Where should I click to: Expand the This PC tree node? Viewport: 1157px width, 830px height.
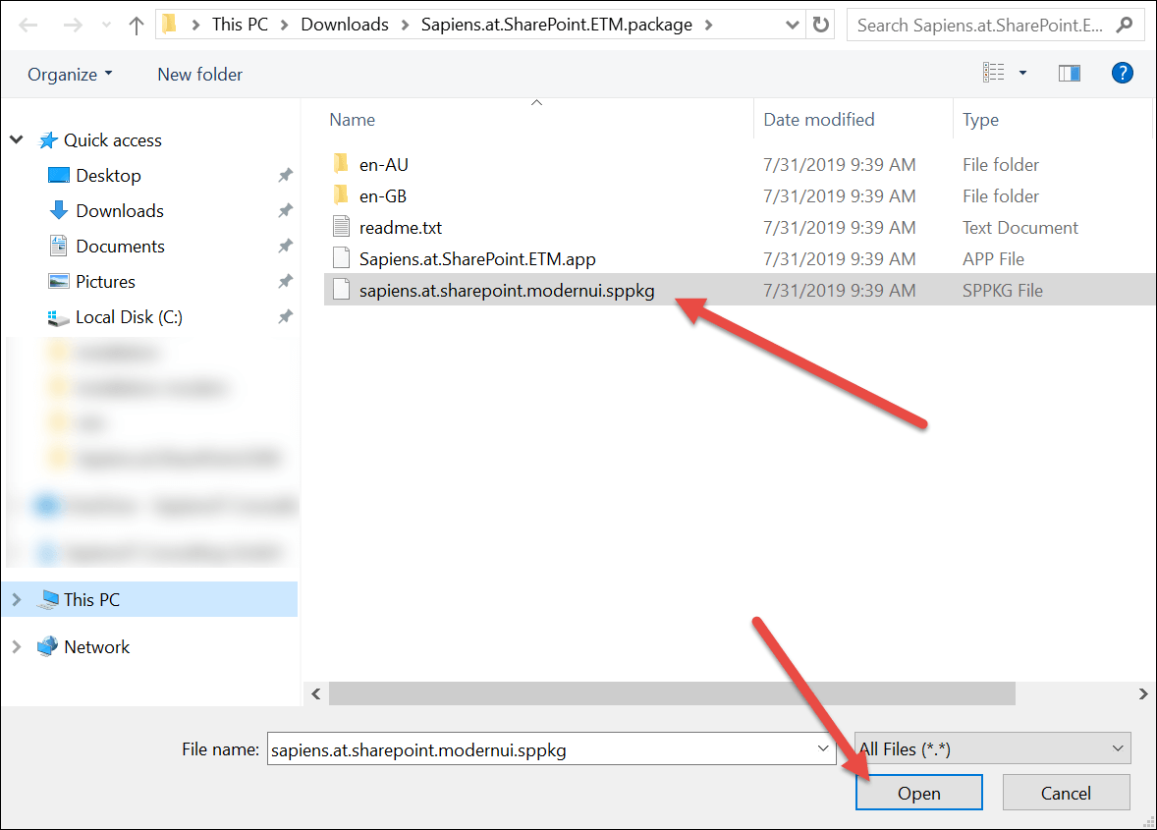(x=16, y=599)
